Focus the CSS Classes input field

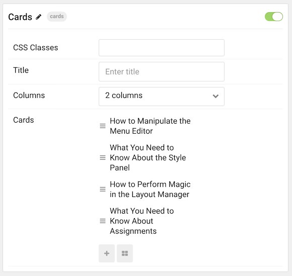[x=162, y=48]
